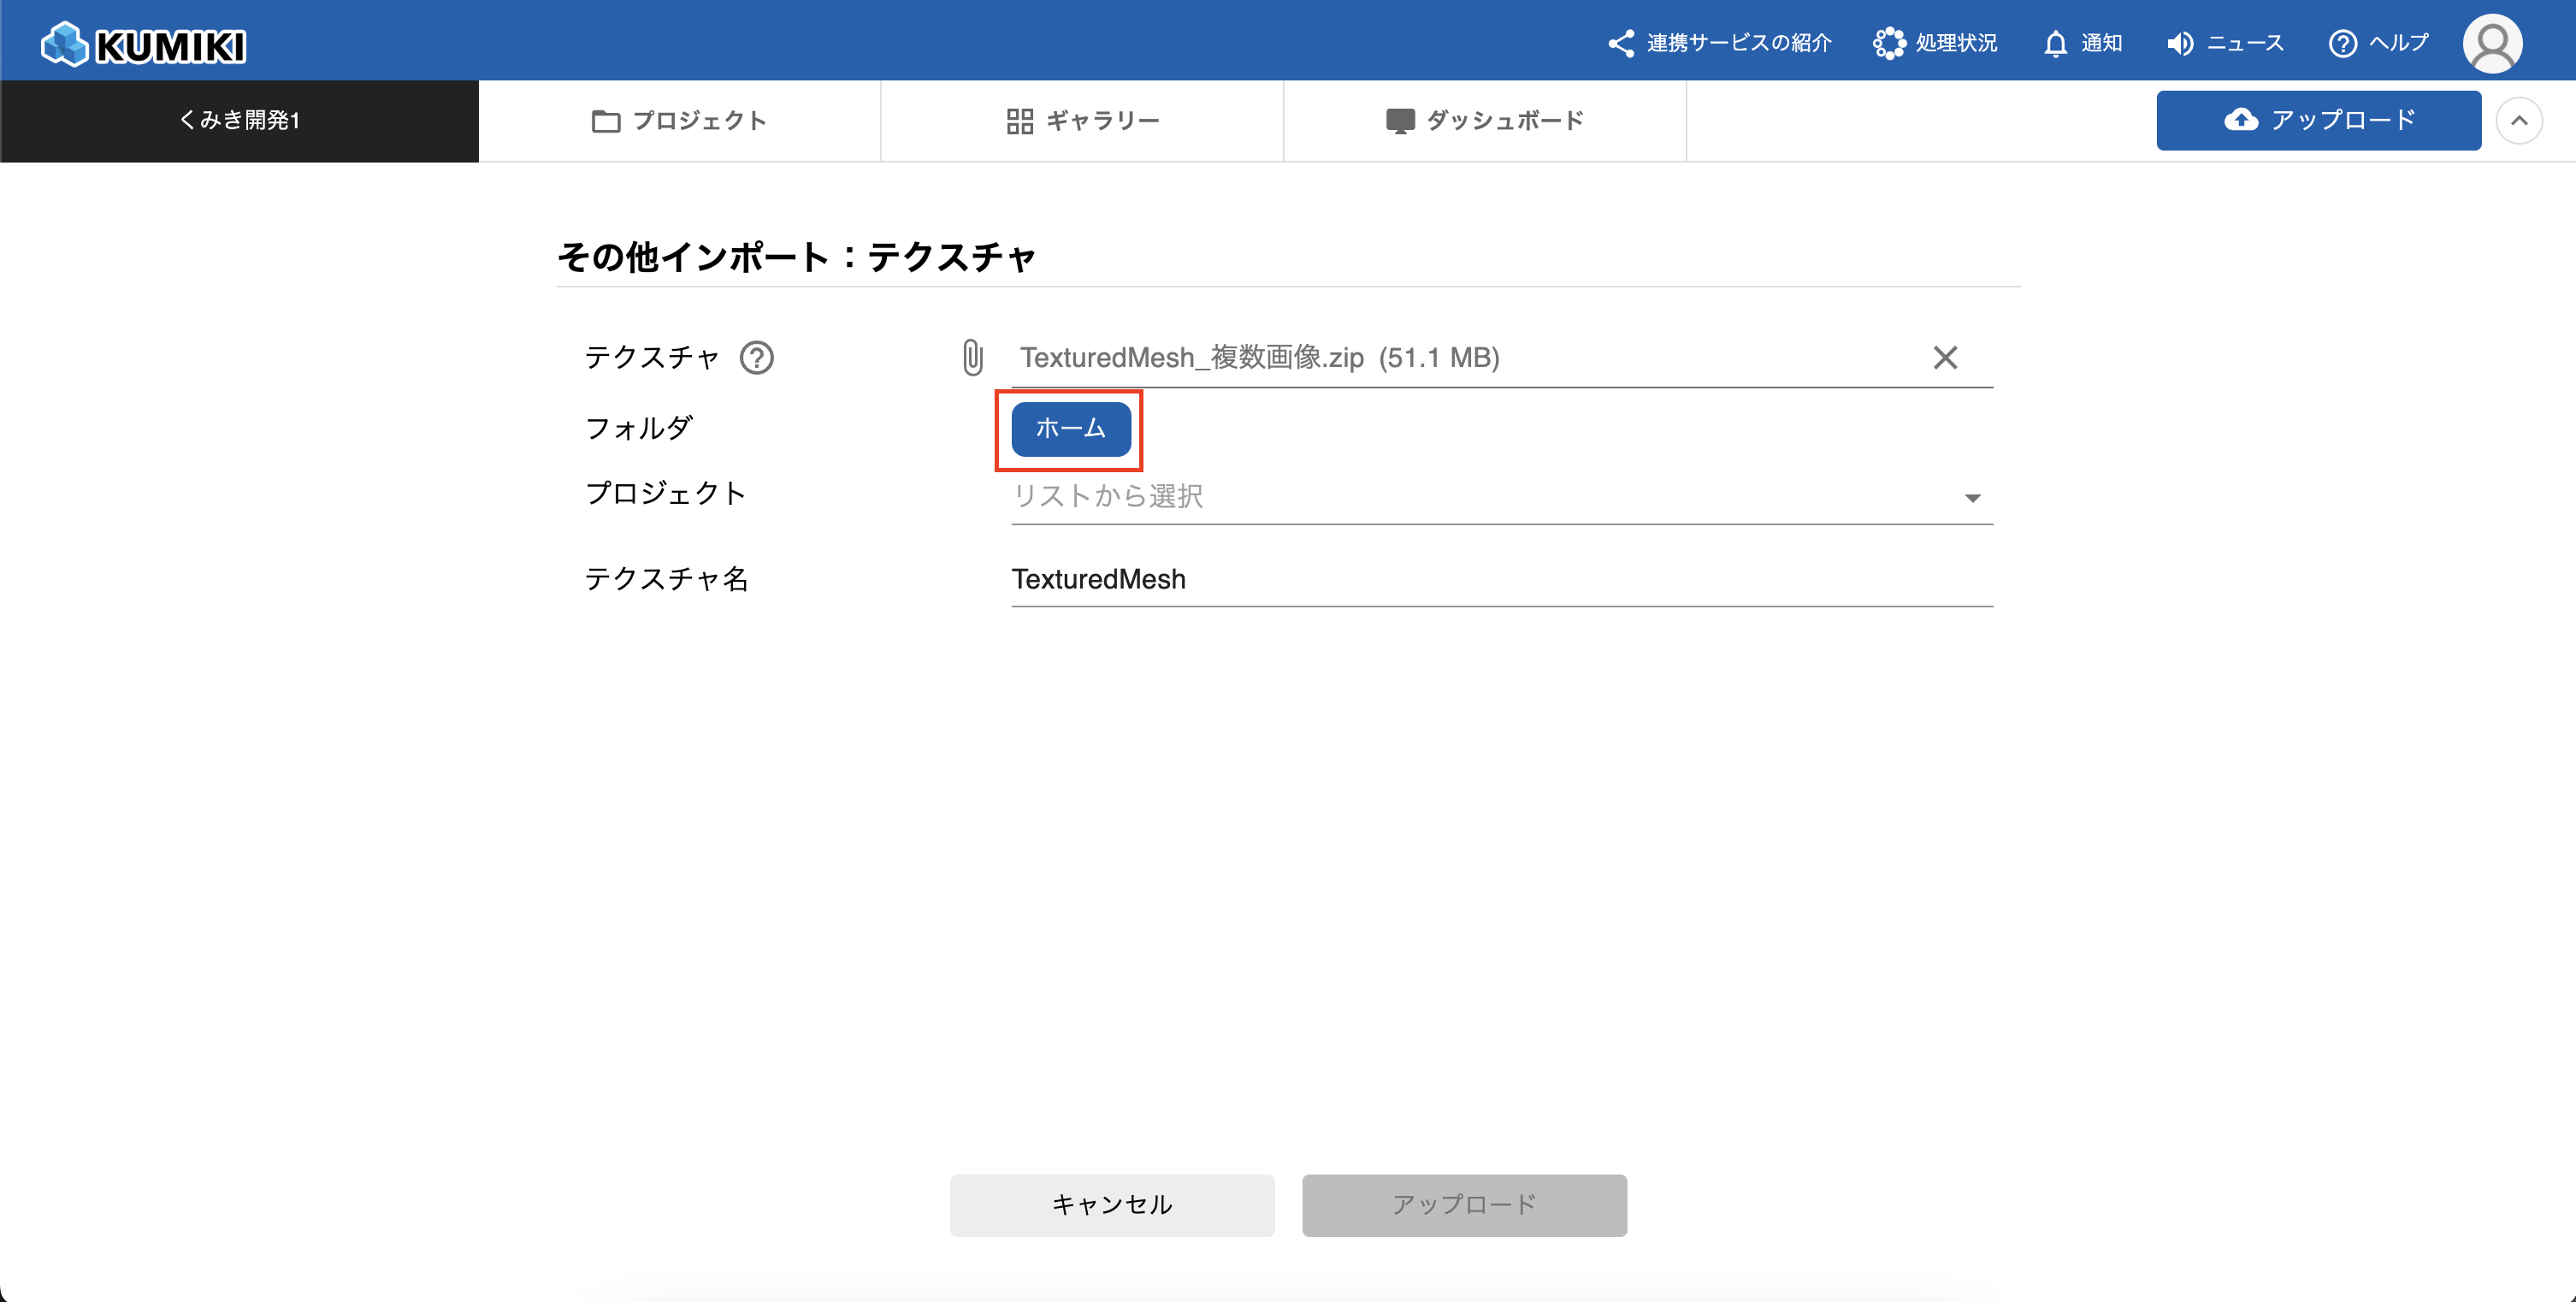Click the help question mark in header

pos(2342,43)
